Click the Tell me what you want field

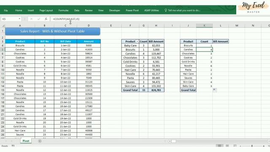(x=184, y=10)
